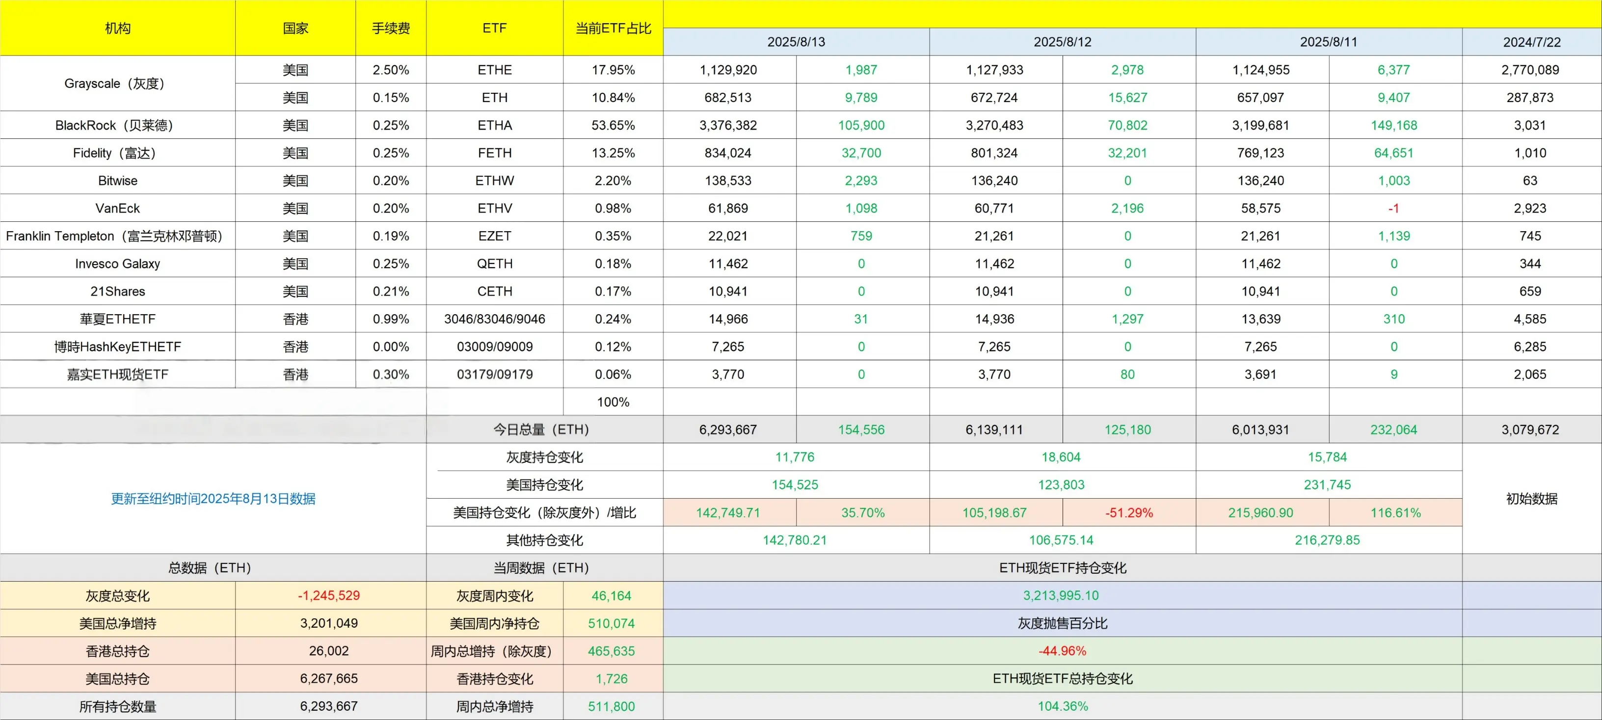This screenshot has height=720, width=1602.
Task: Select the 21Shares cell
Action: (x=117, y=291)
